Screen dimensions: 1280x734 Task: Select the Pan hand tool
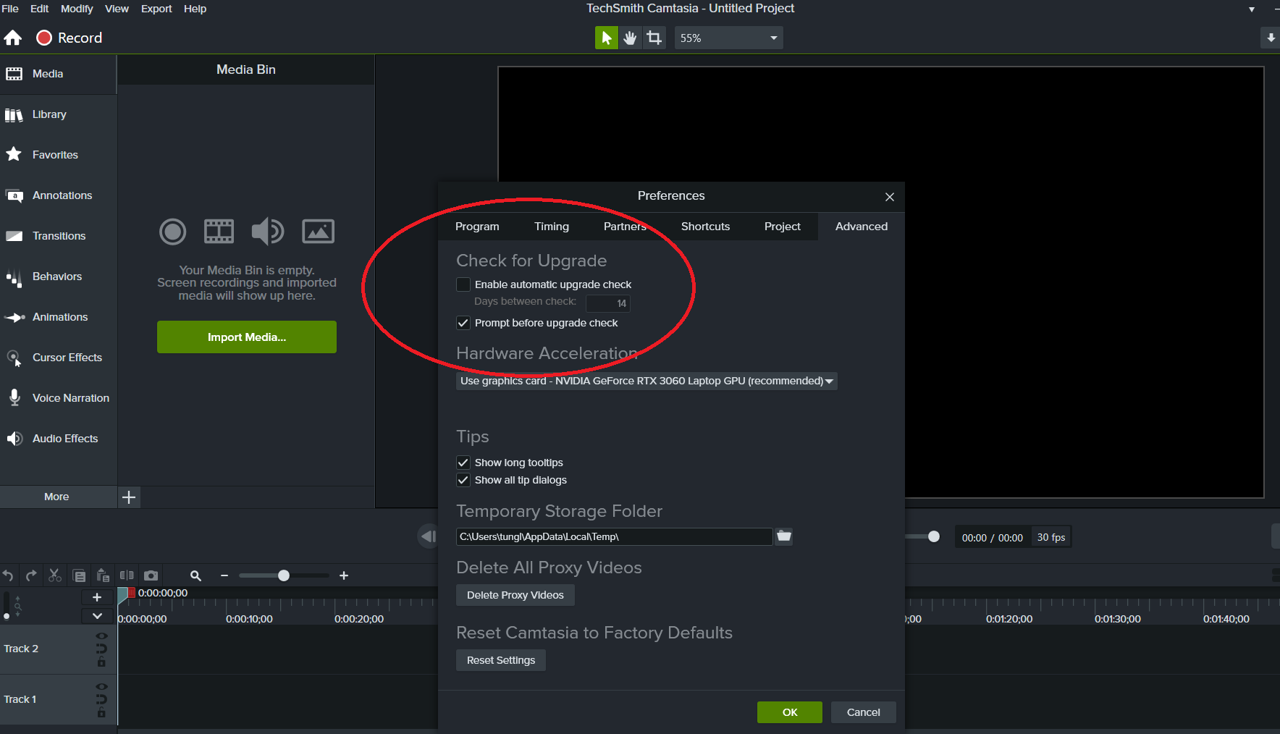pos(630,38)
